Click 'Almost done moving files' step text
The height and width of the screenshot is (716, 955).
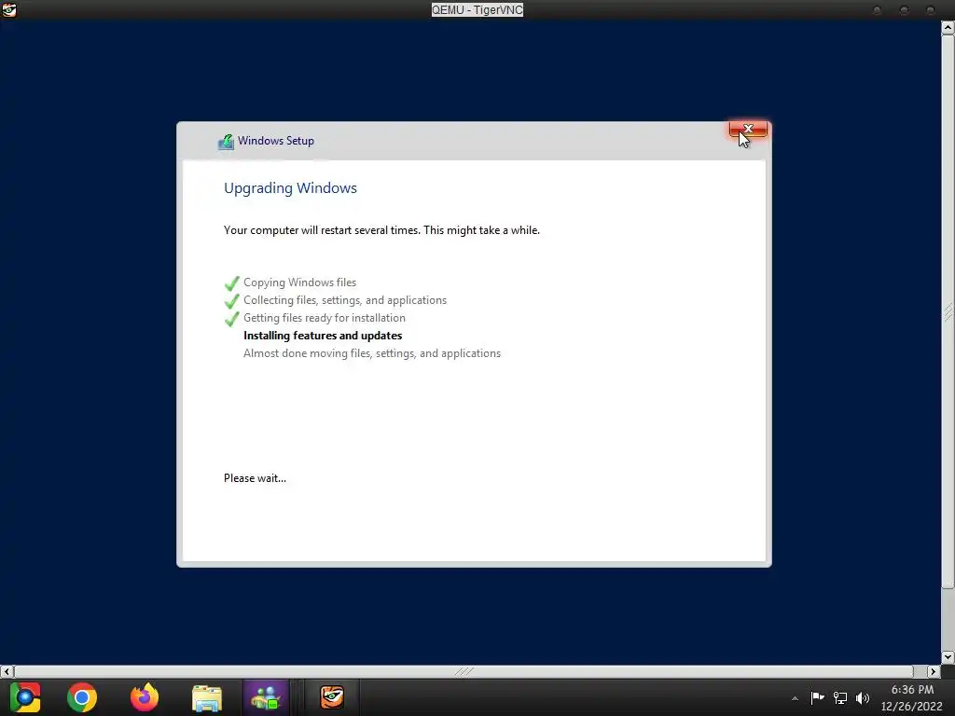point(371,353)
